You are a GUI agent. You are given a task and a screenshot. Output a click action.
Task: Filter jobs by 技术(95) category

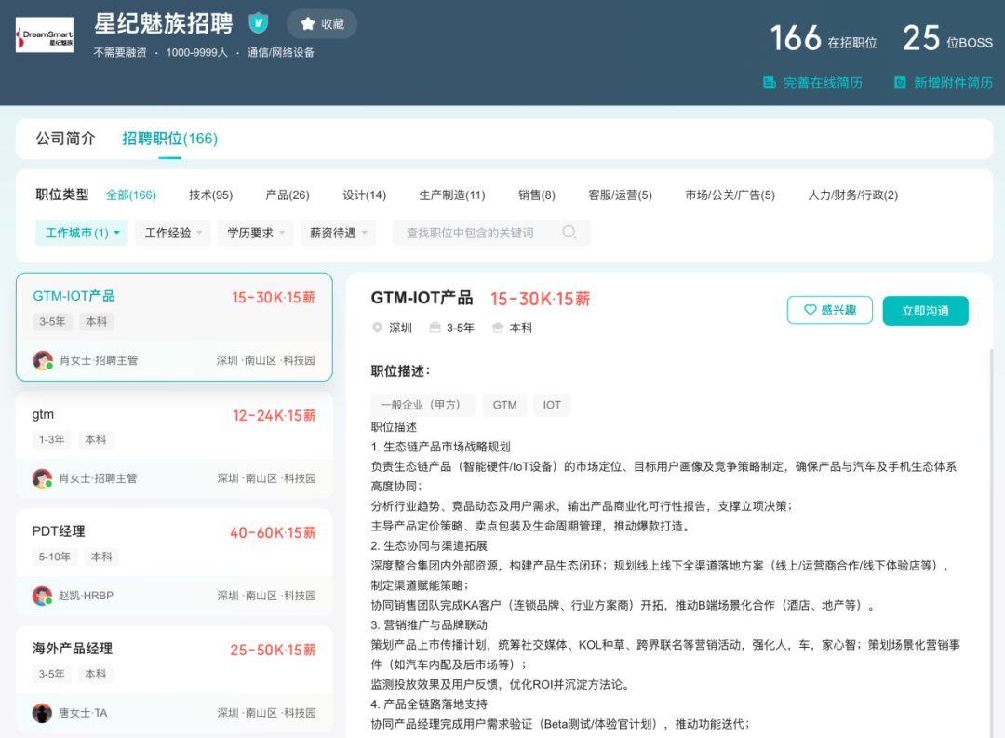coord(210,195)
